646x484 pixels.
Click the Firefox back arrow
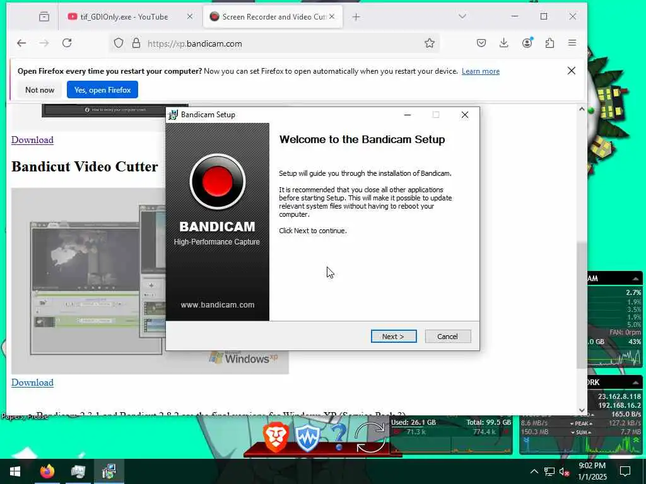[21, 43]
